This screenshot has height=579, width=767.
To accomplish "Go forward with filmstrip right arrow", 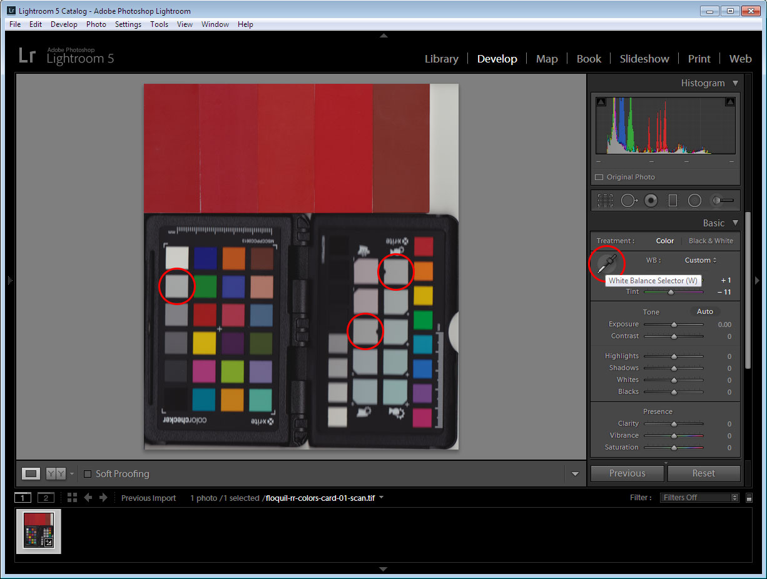I will coord(104,498).
